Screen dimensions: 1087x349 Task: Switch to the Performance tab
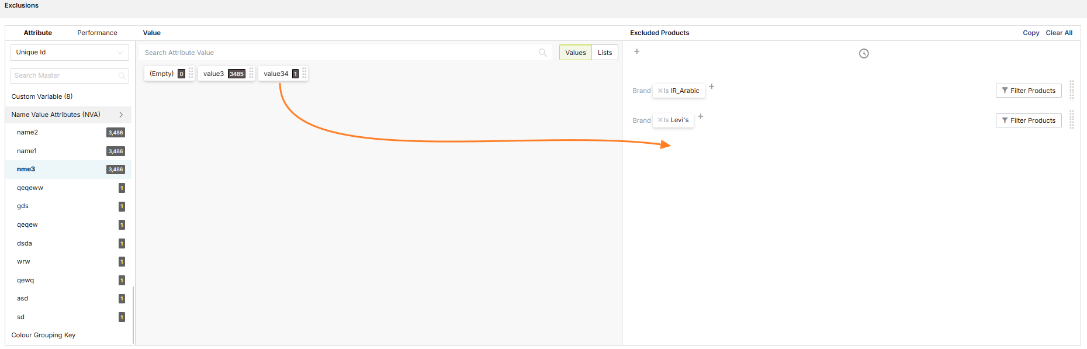tap(97, 33)
